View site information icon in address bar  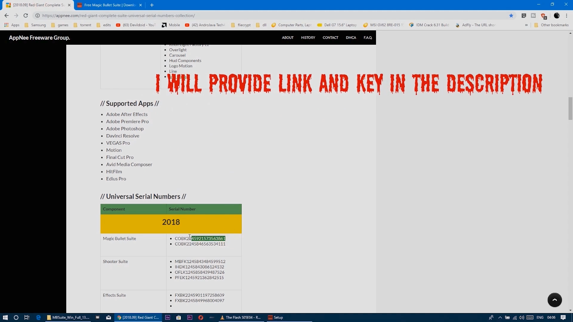[x=37, y=15]
